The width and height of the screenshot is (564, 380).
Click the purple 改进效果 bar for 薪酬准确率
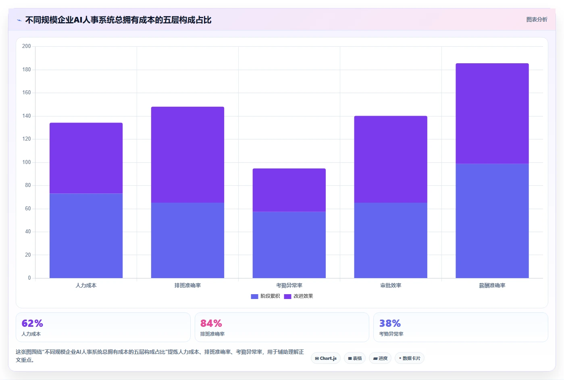tap(492, 113)
